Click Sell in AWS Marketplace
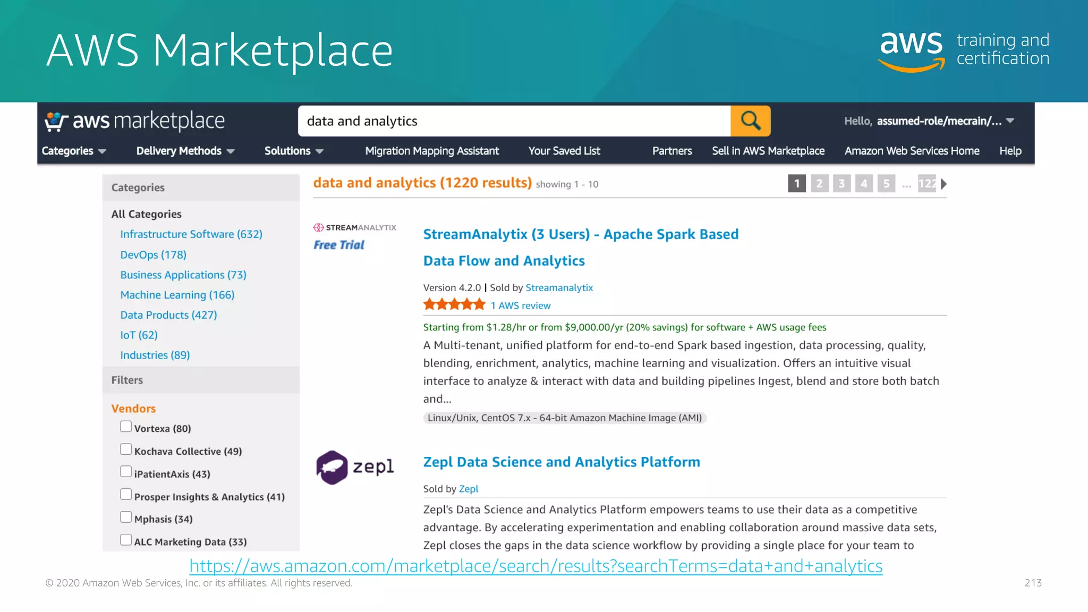Viewport: 1088px width, 612px height. [x=768, y=151]
